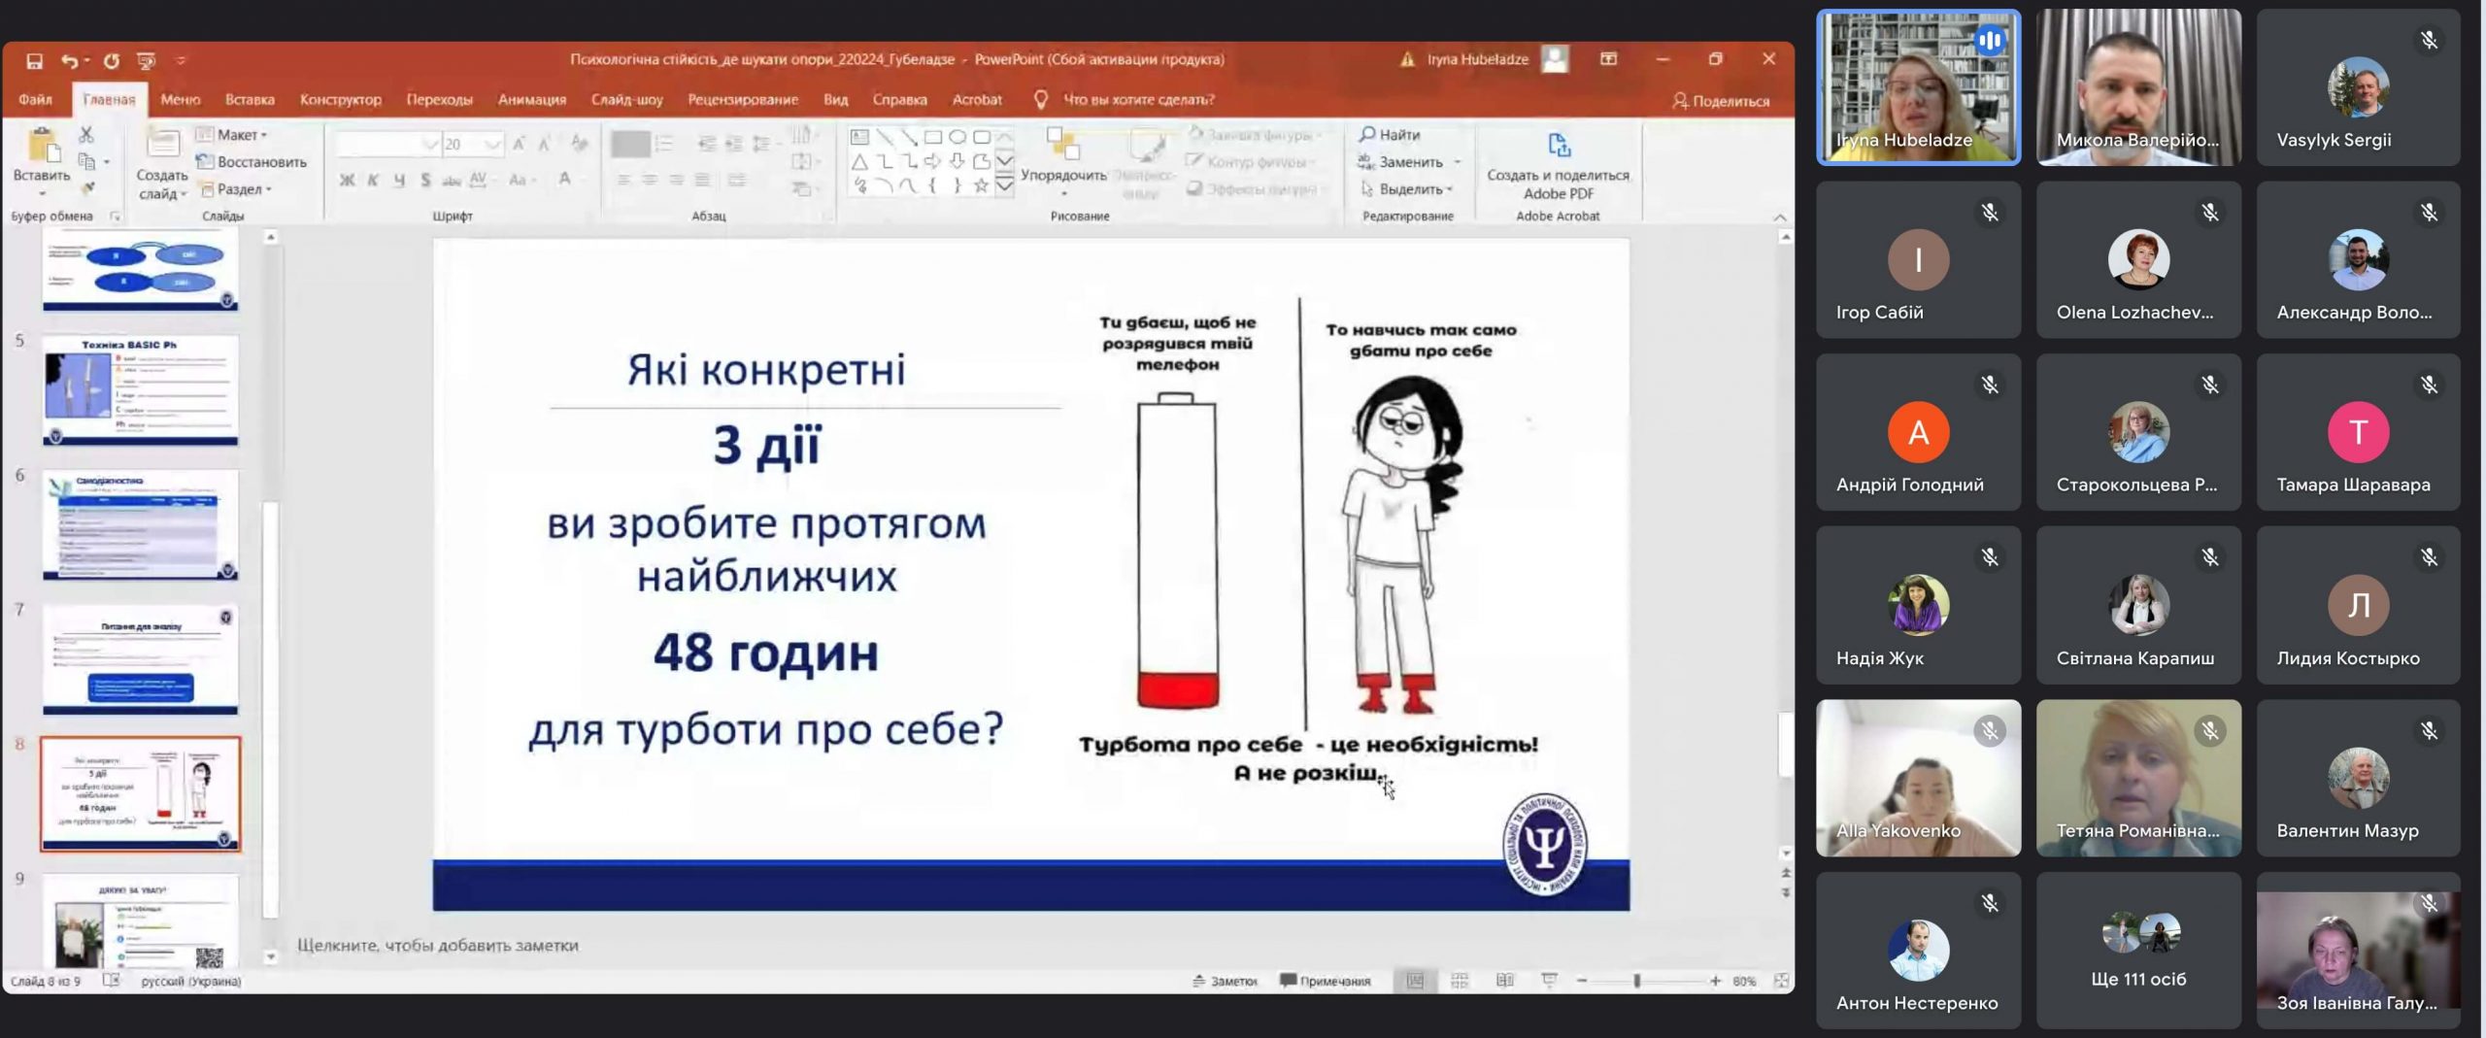
Task: Start slideshow from status bar icon
Action: click(x=1549, y=981)
